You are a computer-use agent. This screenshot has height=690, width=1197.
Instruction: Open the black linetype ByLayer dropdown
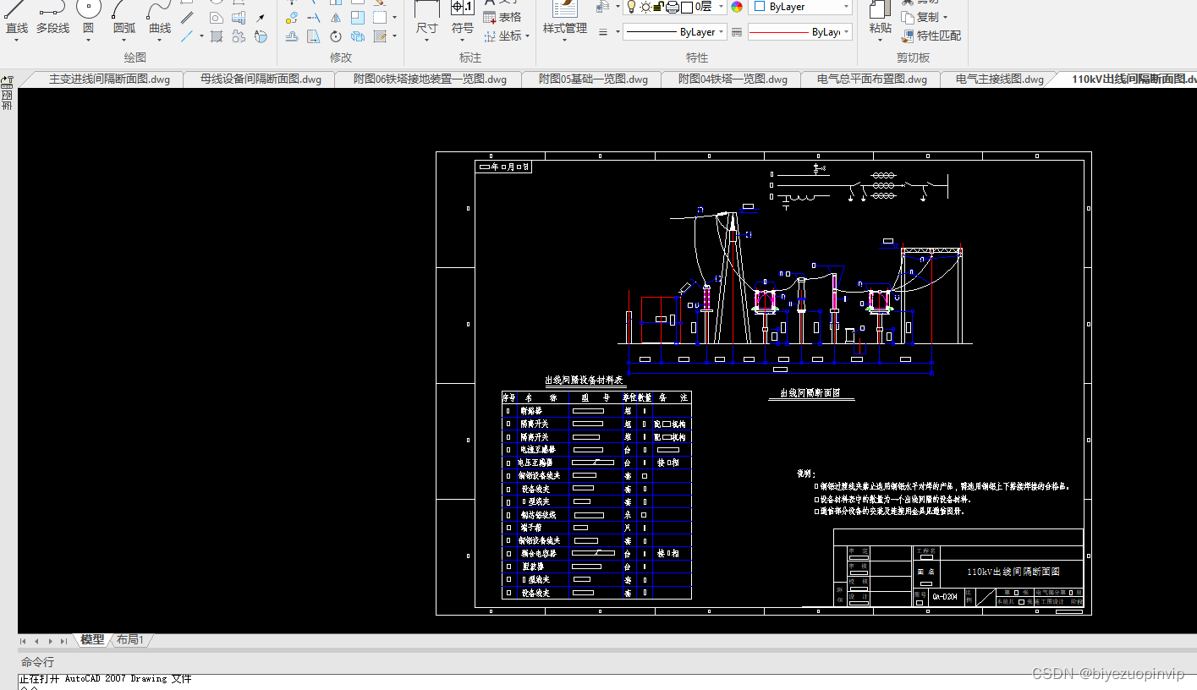(721, 32)
